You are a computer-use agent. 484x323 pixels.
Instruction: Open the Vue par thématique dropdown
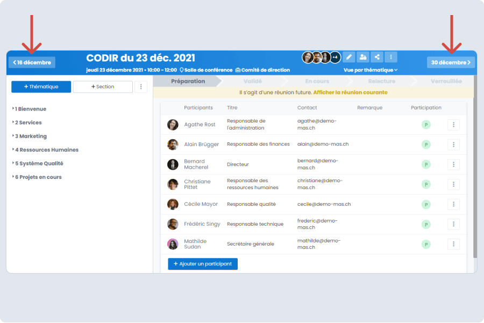coord(371,70)
